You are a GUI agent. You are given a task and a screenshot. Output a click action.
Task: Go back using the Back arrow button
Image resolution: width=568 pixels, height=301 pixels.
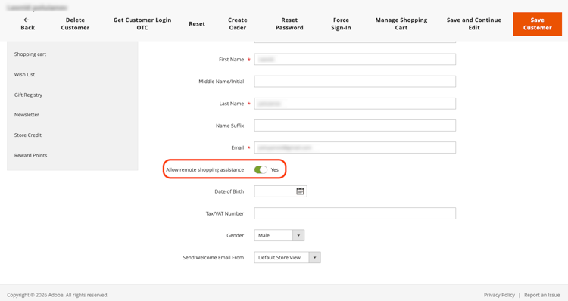pyautogui.click(x=27, y=24)
